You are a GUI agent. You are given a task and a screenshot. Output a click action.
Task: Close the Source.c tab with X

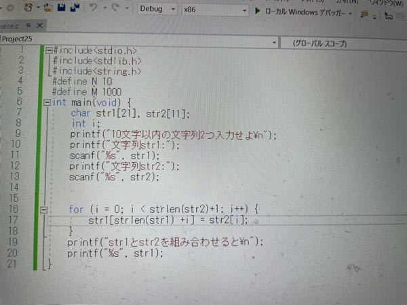click(x=40, y=26)
